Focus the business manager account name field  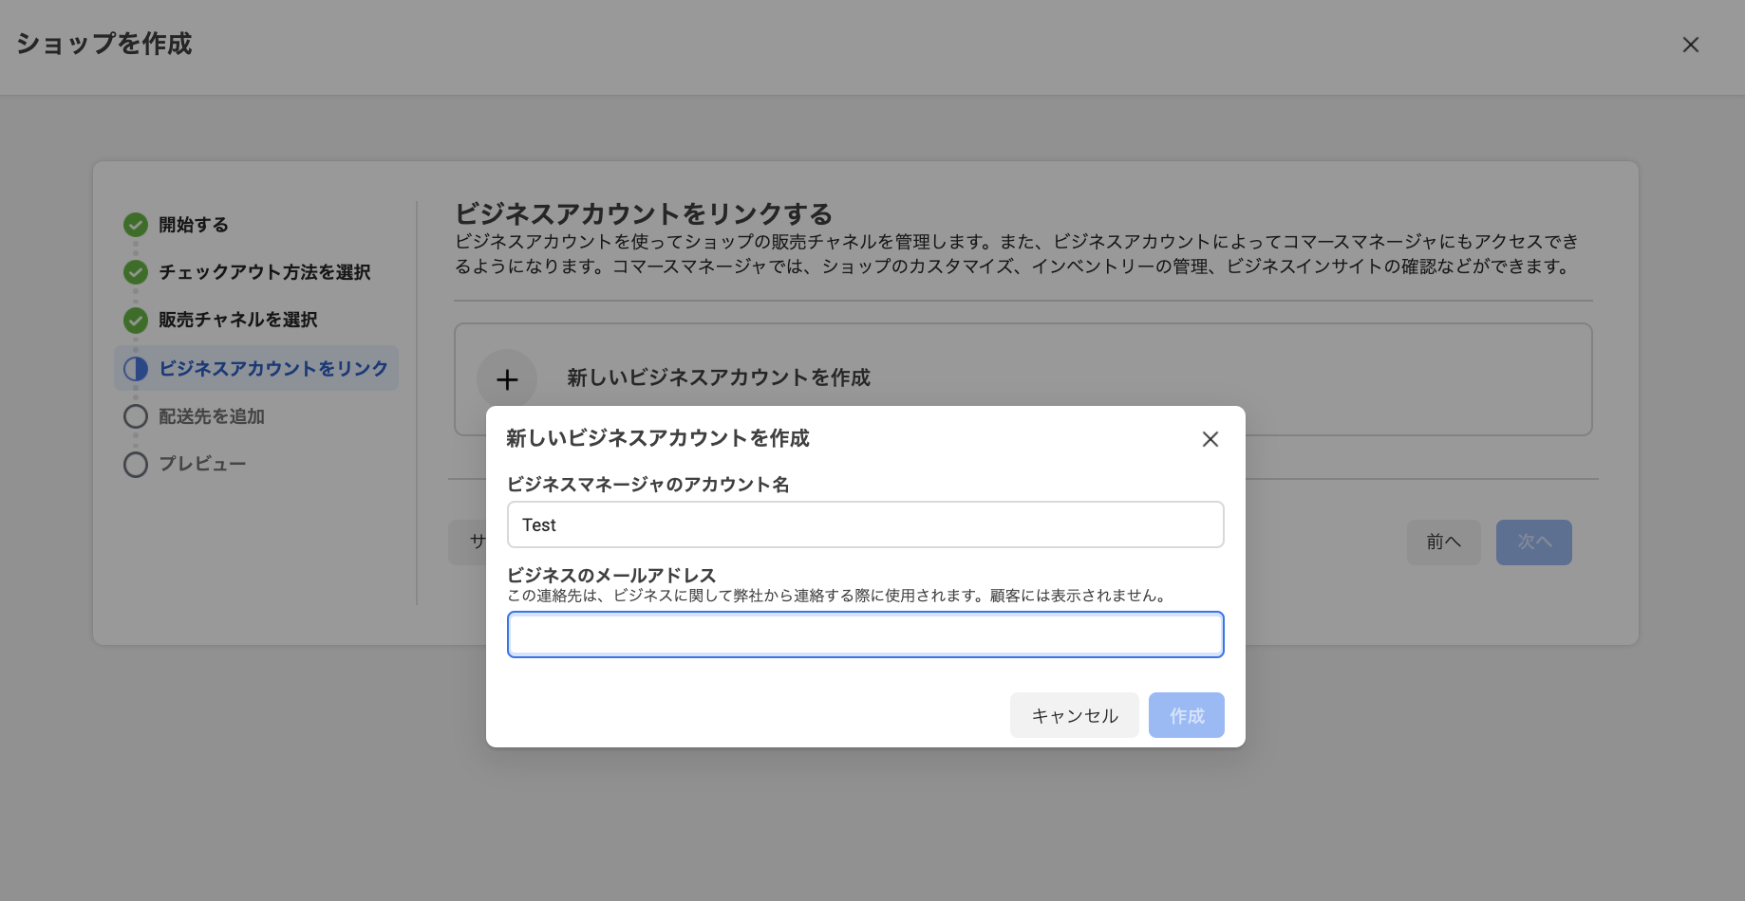point(865,524)
